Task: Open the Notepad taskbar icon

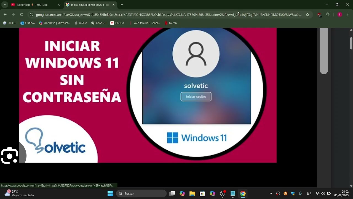Action: click(x=233, y=193)
